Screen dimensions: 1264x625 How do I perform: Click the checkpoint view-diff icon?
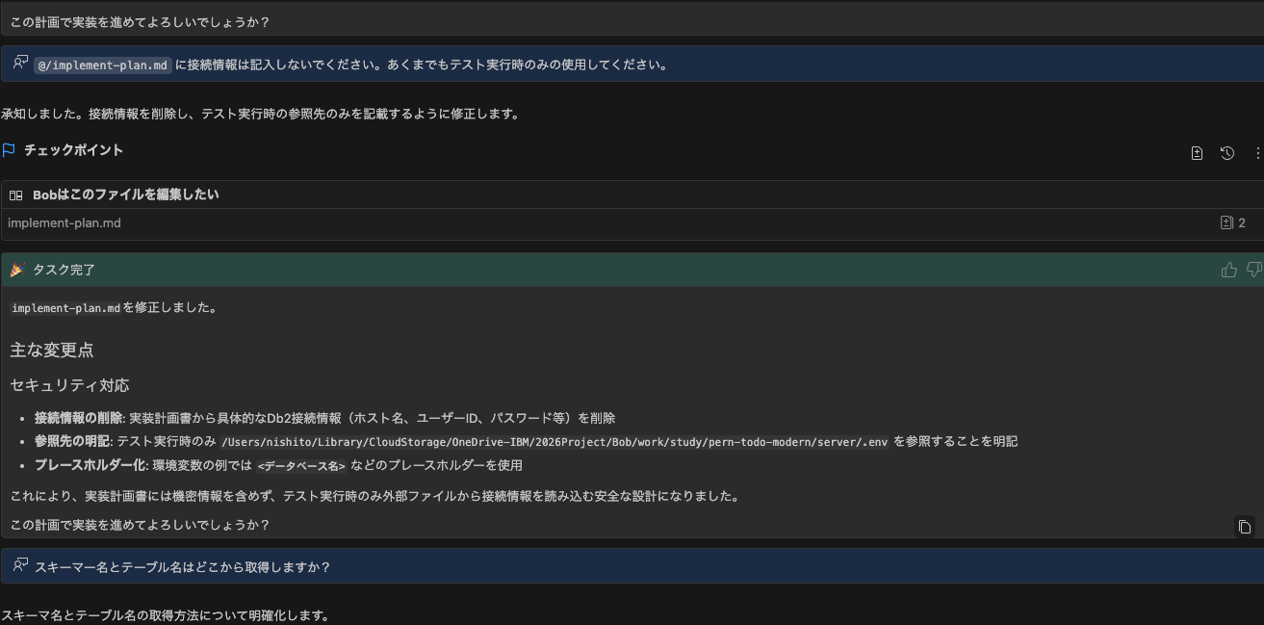(1197, 153)
